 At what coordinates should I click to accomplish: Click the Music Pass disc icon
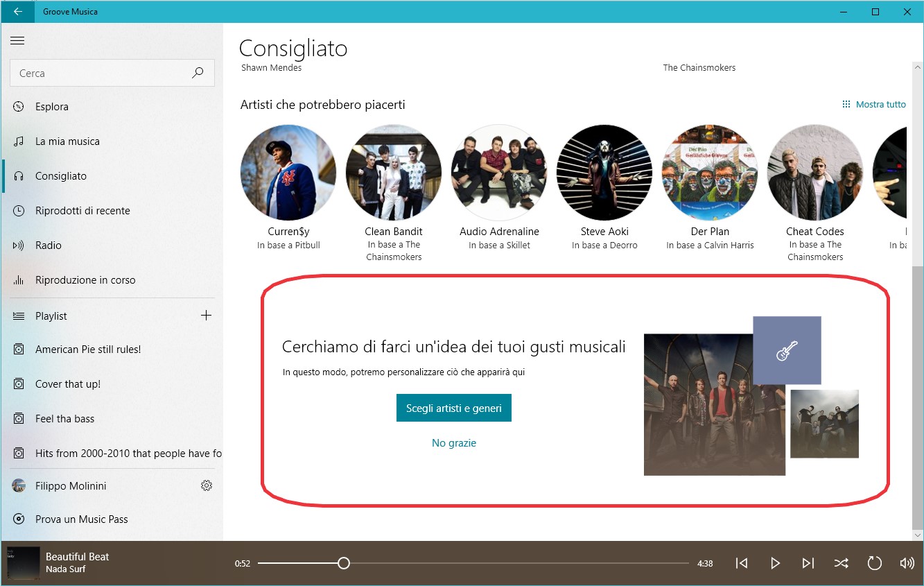[19, 519]
